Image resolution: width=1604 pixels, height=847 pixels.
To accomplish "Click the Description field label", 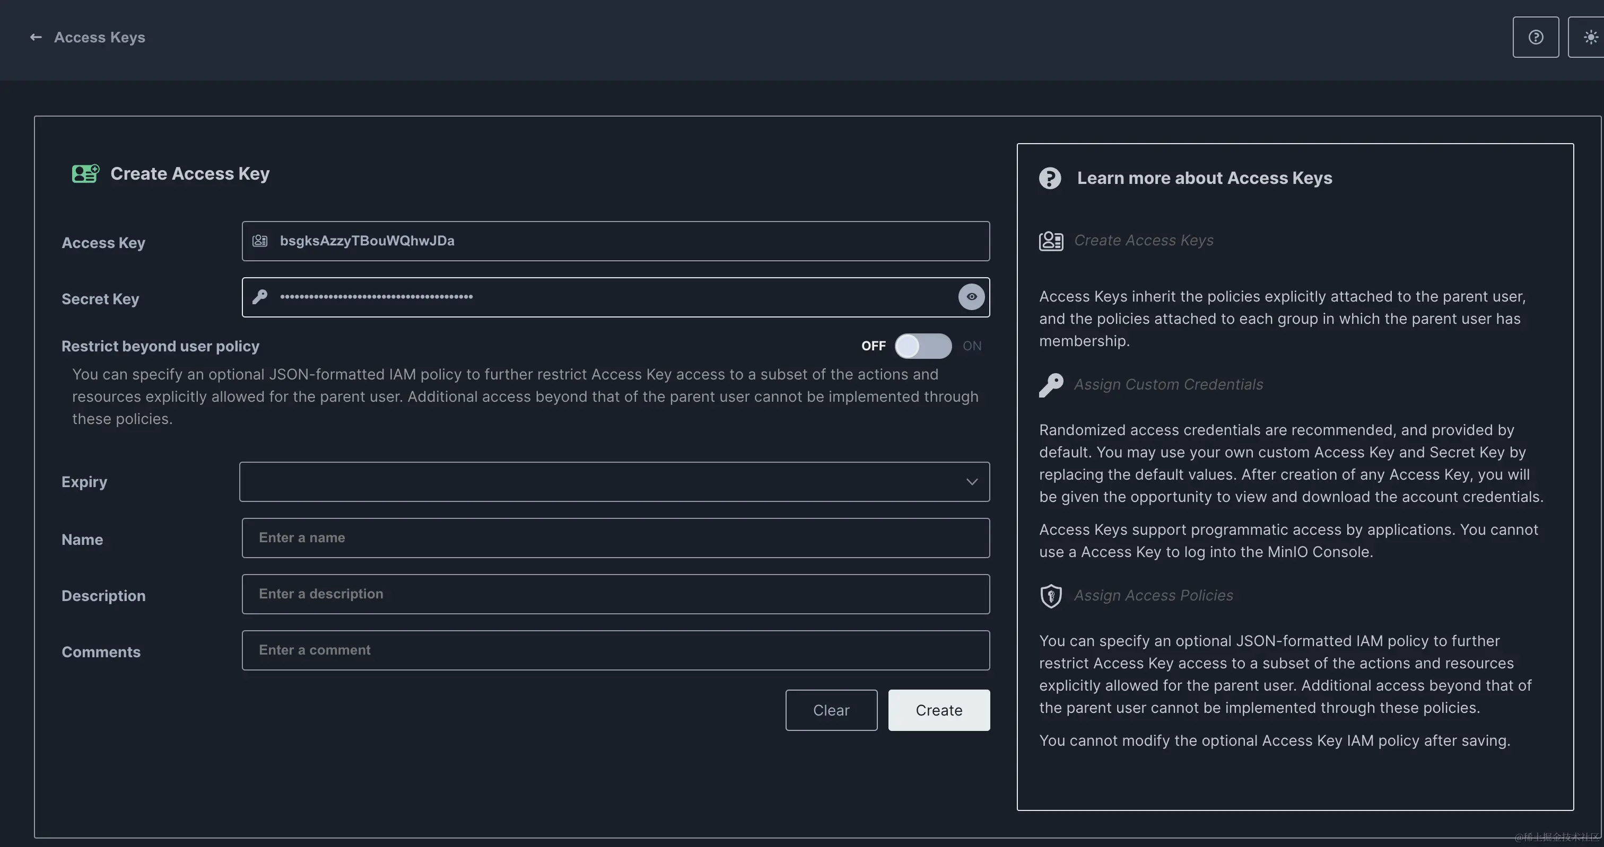I will click(x=103, y=596).
